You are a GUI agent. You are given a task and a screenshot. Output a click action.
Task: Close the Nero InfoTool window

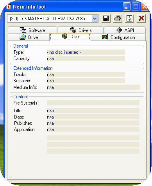click(x=145, y=7)
